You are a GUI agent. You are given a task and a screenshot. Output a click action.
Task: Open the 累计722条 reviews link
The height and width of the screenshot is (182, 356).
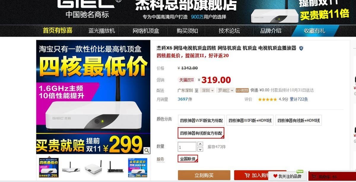[299, 99]
